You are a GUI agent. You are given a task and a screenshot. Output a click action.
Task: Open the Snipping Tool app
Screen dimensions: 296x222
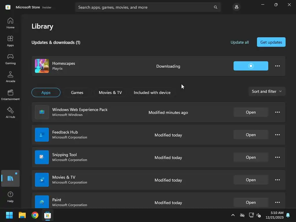[251, 157]
